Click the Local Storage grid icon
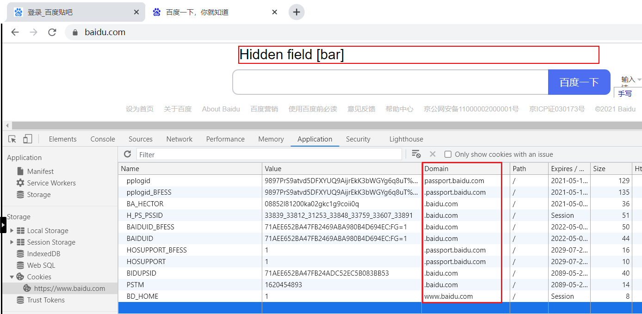The image size is (642, 314). click(x=20, y=230)
